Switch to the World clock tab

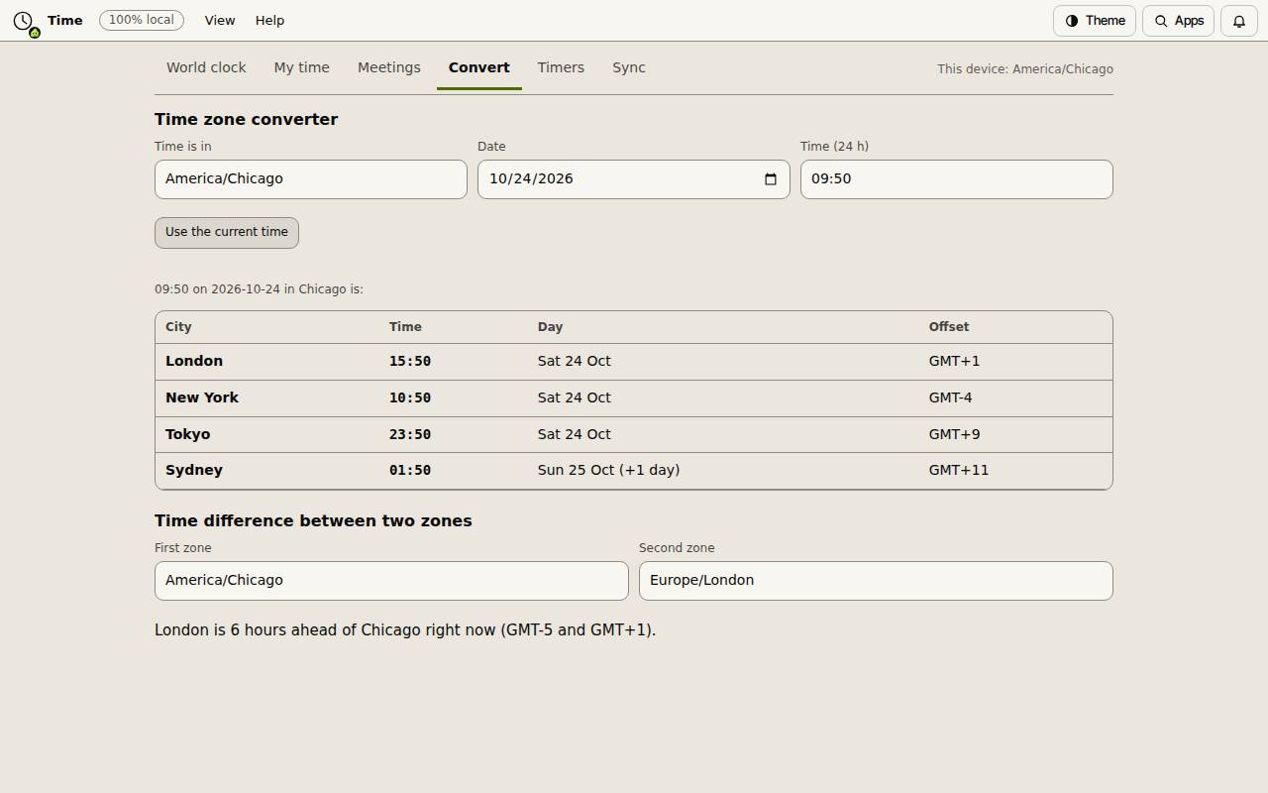(x=206, y=67)
